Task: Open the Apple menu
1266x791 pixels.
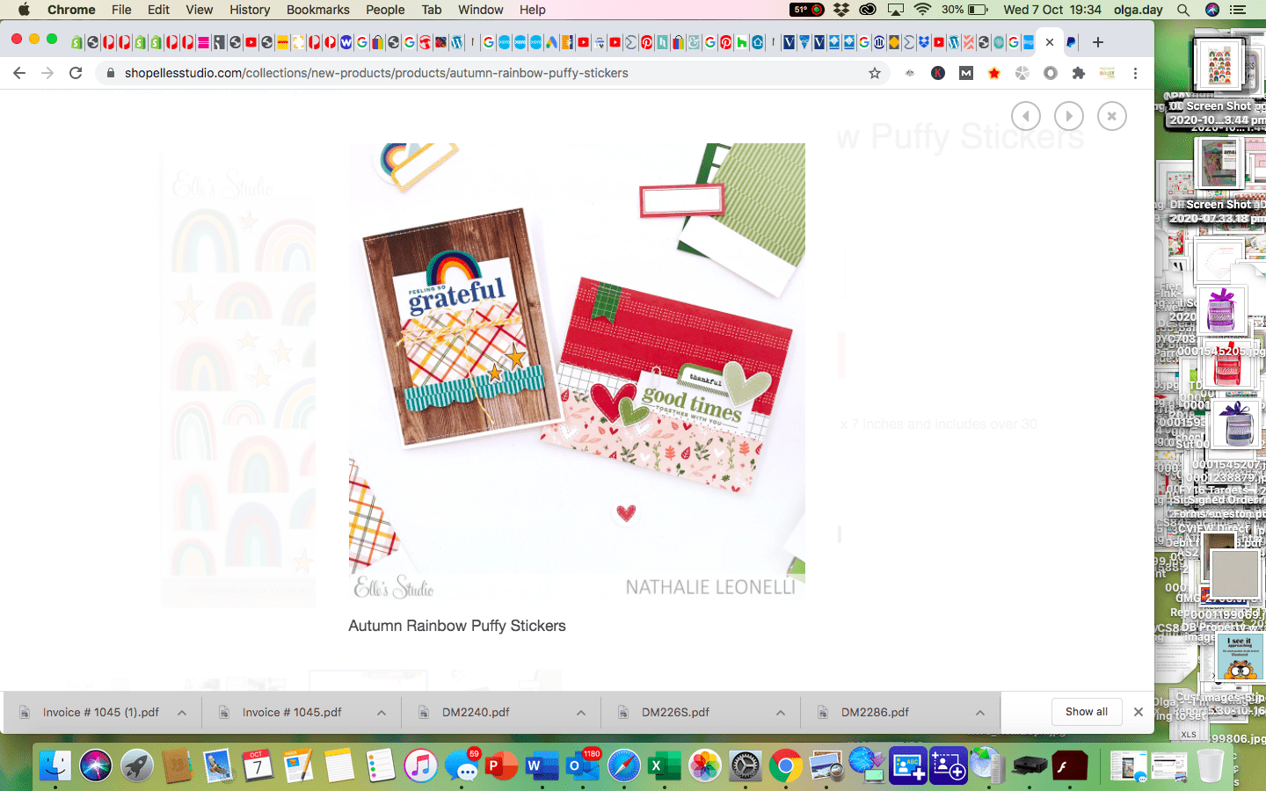Action: click(x=24, y=10)
